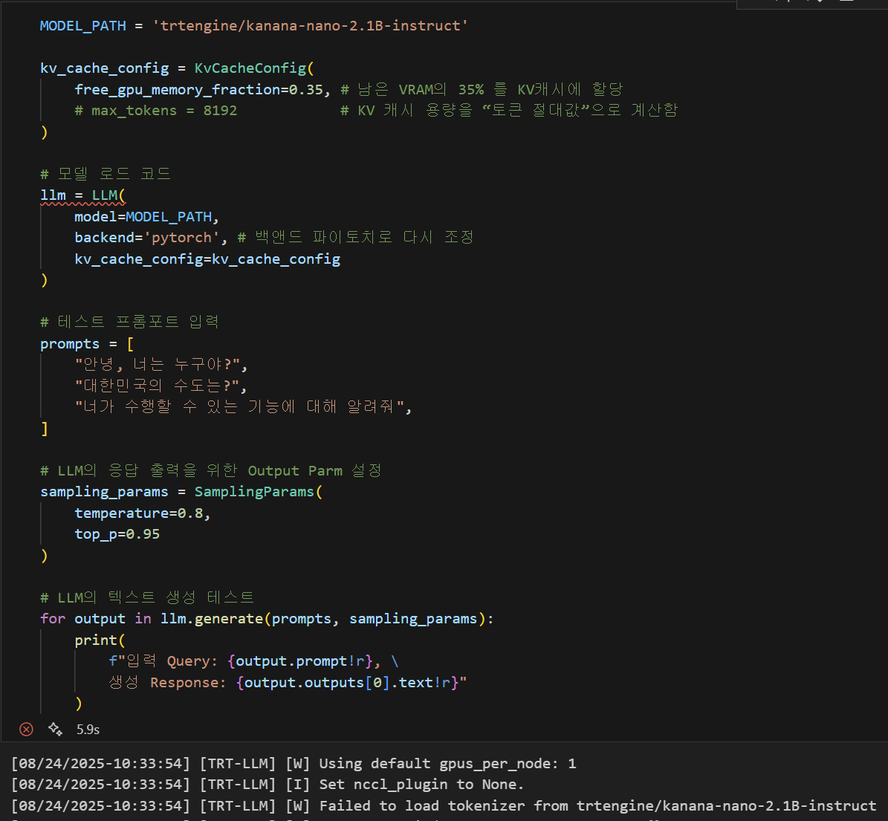Click the '# 모델 로드 코드' comment
Screen dimensions: 888x821
(106, 174)
